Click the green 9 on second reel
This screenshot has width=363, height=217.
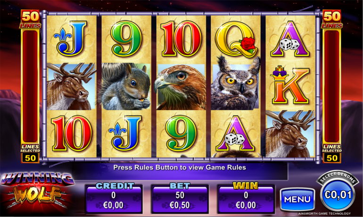(126, 39)
